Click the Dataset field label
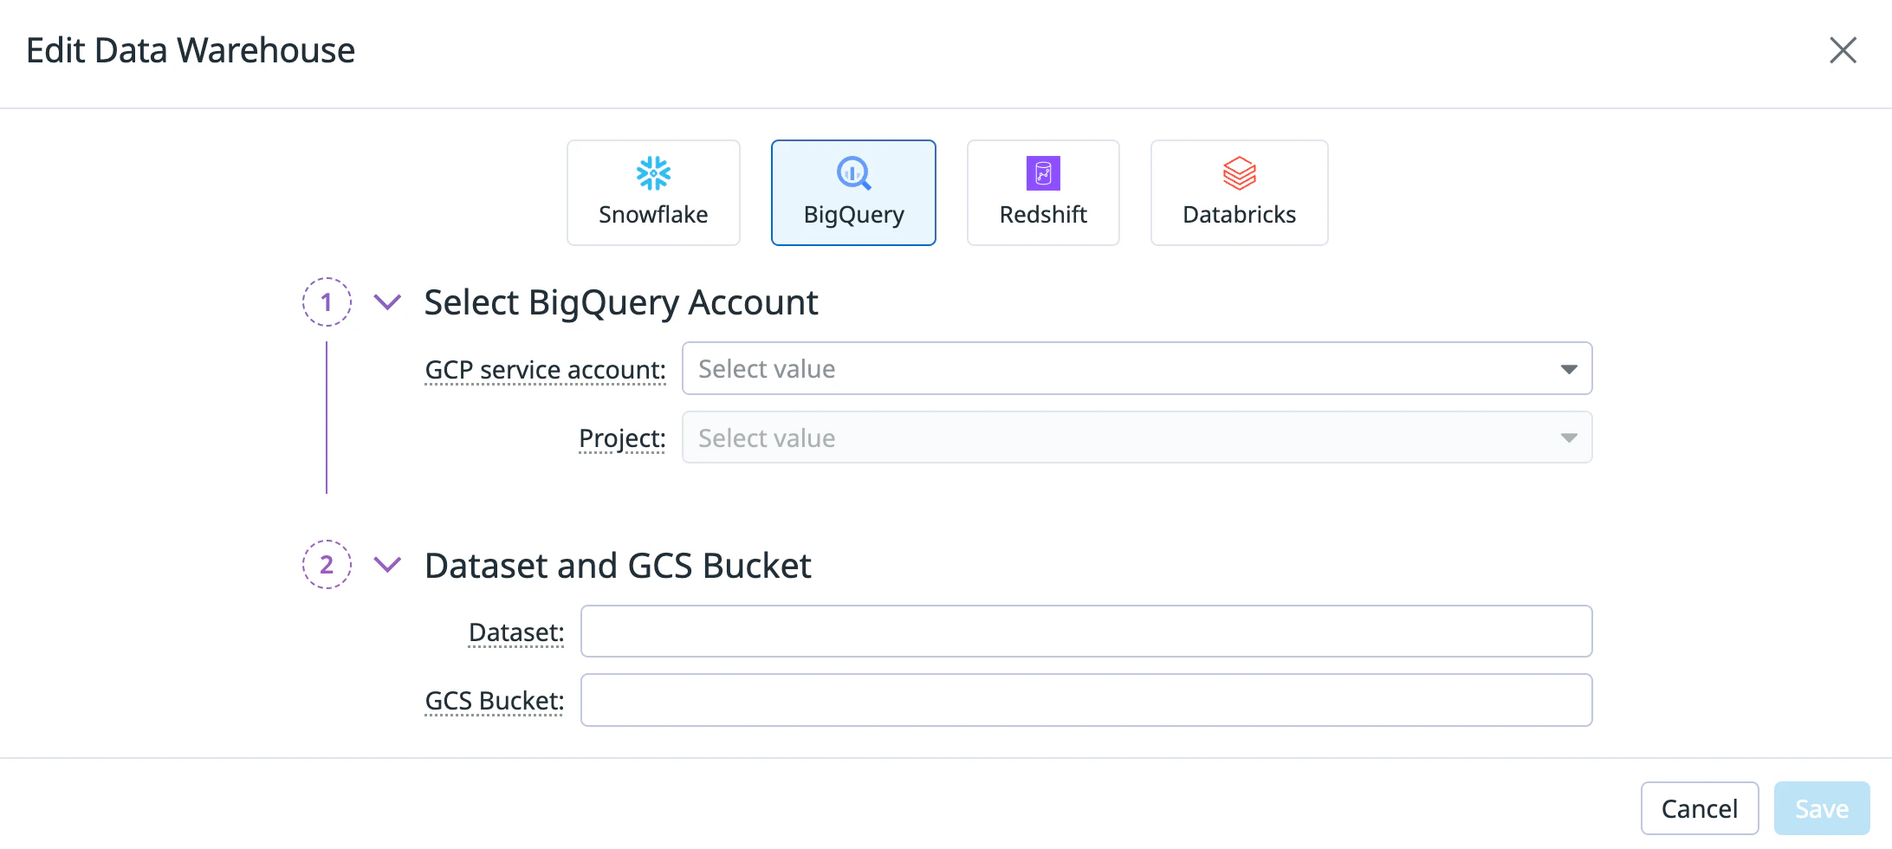 click(516, 632)
